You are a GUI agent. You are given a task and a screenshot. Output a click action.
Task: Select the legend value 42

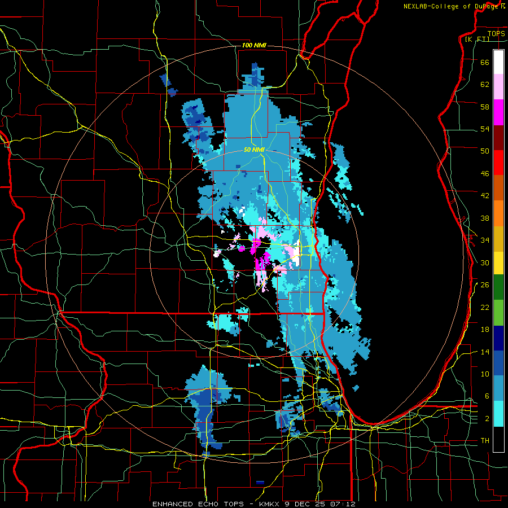point(485,196)
